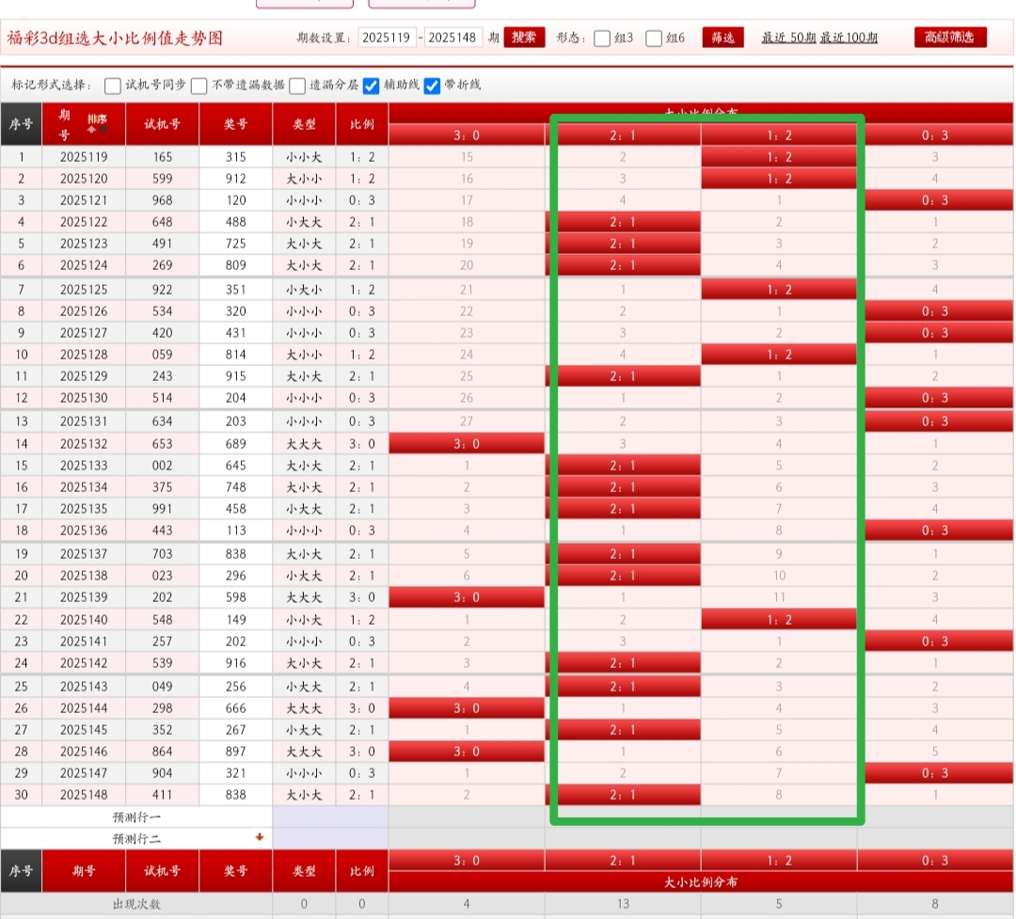The width and height of the screenshot is (1016, 919).
Task: Select the 组6 form checkbox
Action: coord(654,39)
